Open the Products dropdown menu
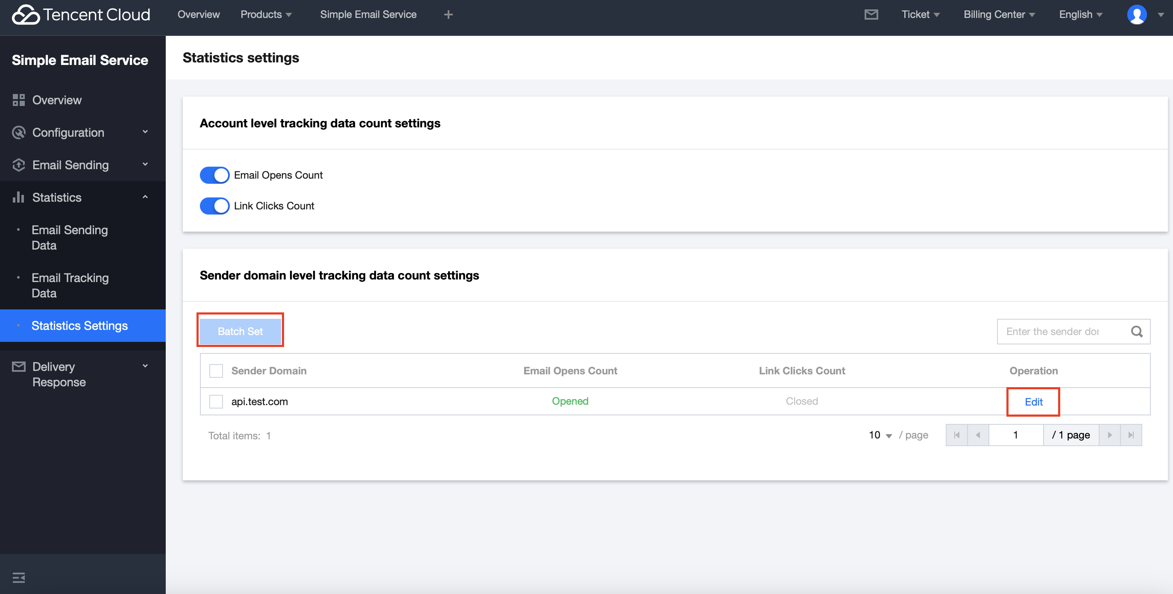 [x=266, y=15]
